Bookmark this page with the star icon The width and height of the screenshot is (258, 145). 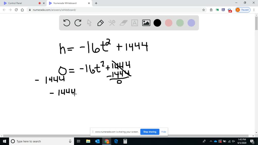(x=204, y=10)
